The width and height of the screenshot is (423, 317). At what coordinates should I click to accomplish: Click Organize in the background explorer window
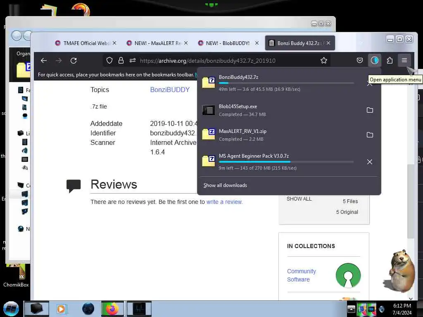[23, 54]
